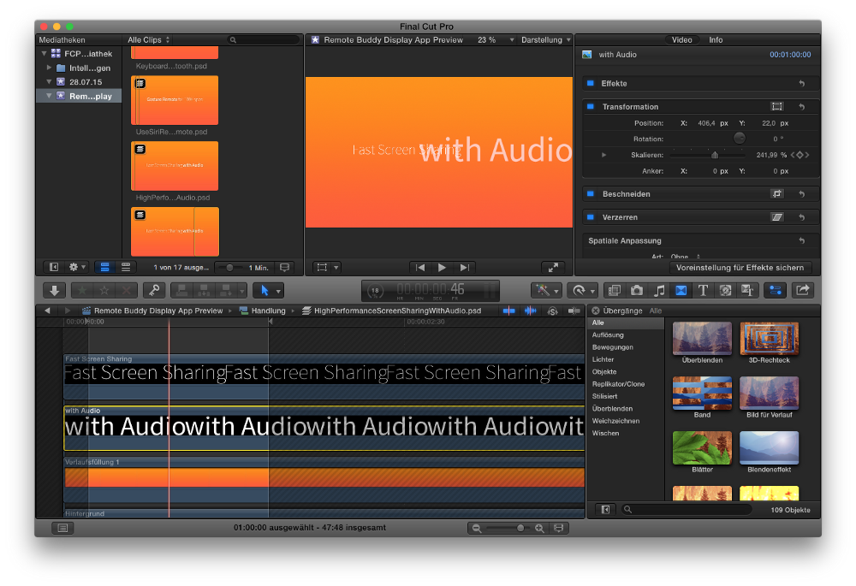Toggle the Effekte blue checkbox
Viewport: 856px width, 586px height.
point(590,84)
